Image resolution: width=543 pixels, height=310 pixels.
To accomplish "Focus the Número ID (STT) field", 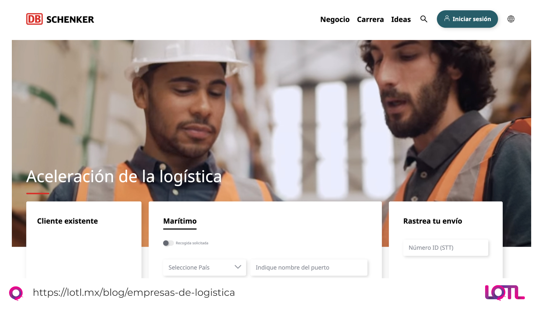I will [x=445, y=248].
